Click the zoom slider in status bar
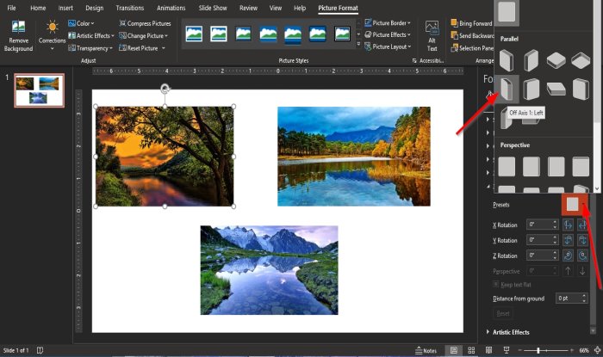This screenshot has height=357, width=603. pos(538,350)
